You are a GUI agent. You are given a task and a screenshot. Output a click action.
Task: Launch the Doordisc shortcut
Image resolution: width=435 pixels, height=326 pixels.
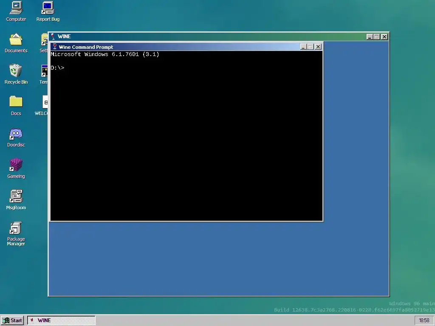point(16,137)
